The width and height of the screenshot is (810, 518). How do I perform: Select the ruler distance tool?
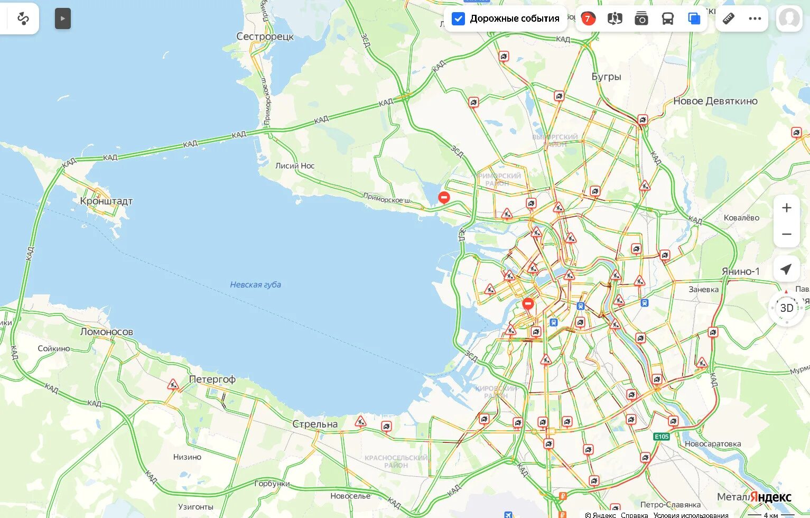click(729, 19)
